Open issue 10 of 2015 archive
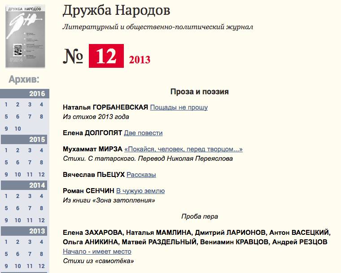 pos(17,175)
